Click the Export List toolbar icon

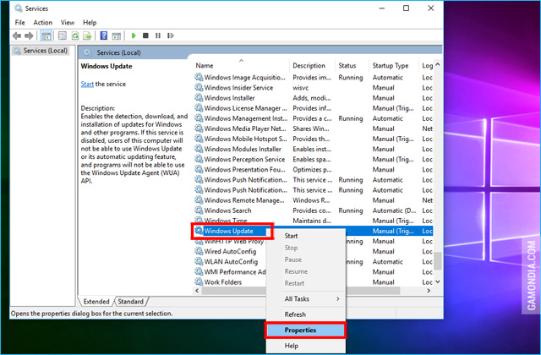pos(87,35)
